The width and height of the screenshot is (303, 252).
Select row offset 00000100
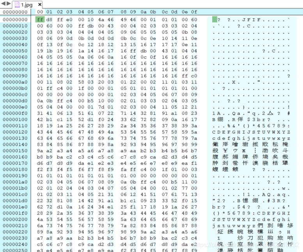coord(15,119)
